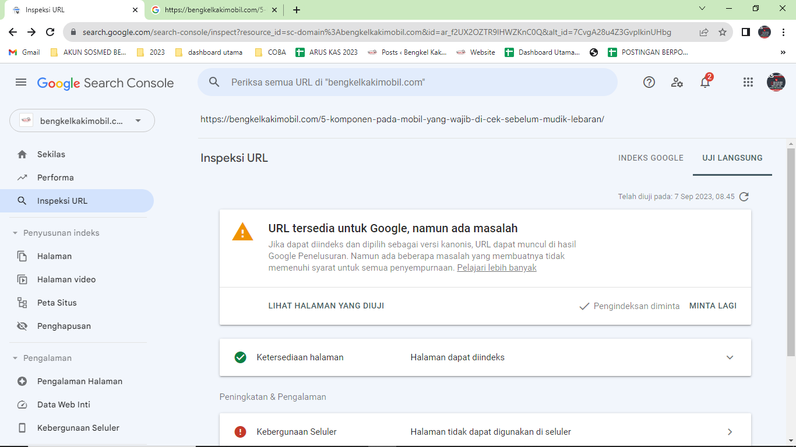Open Chrome's three-dot menu
The width and height of the screenshot is (796, 447).
783,32
